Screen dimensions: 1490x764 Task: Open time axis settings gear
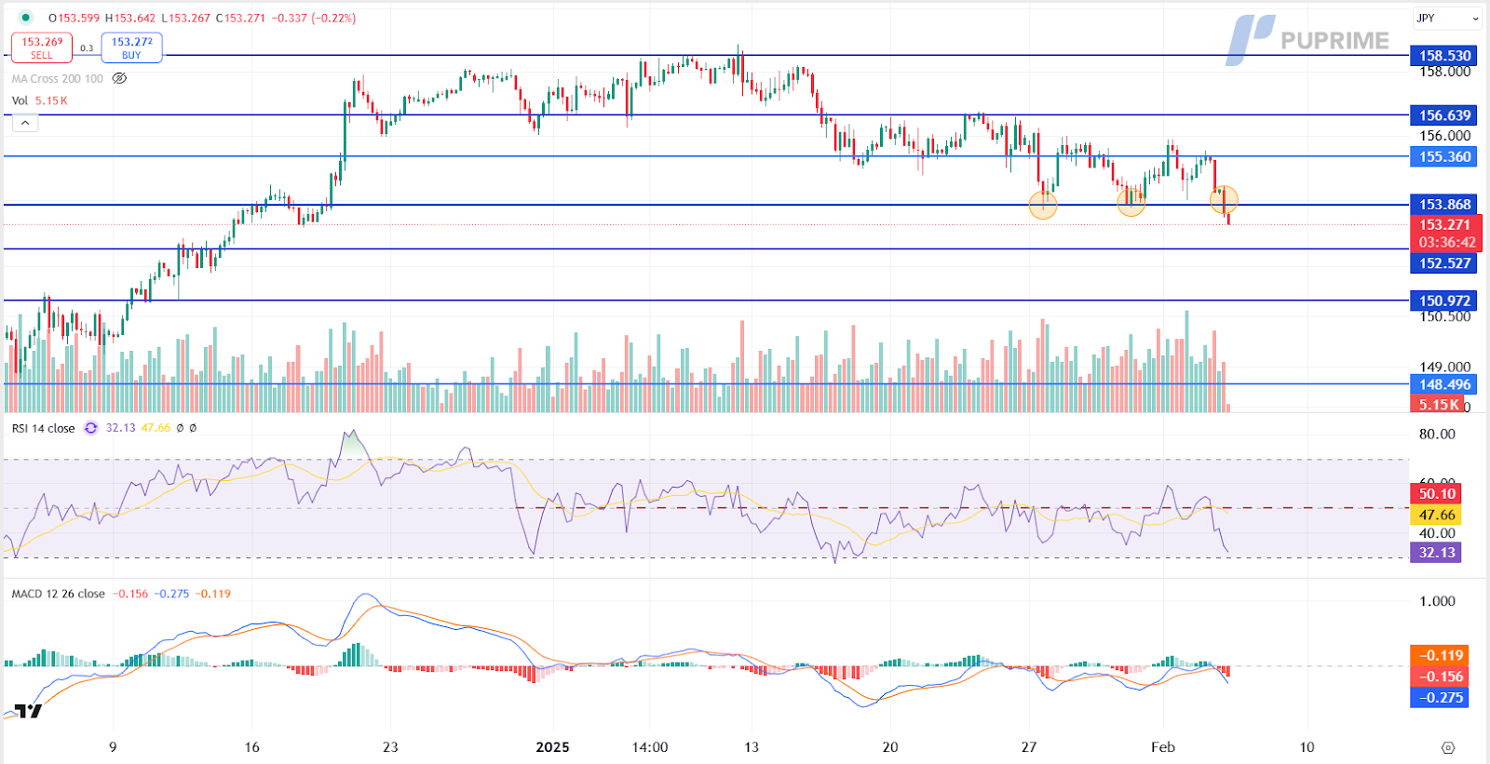tap(1447, 747)
